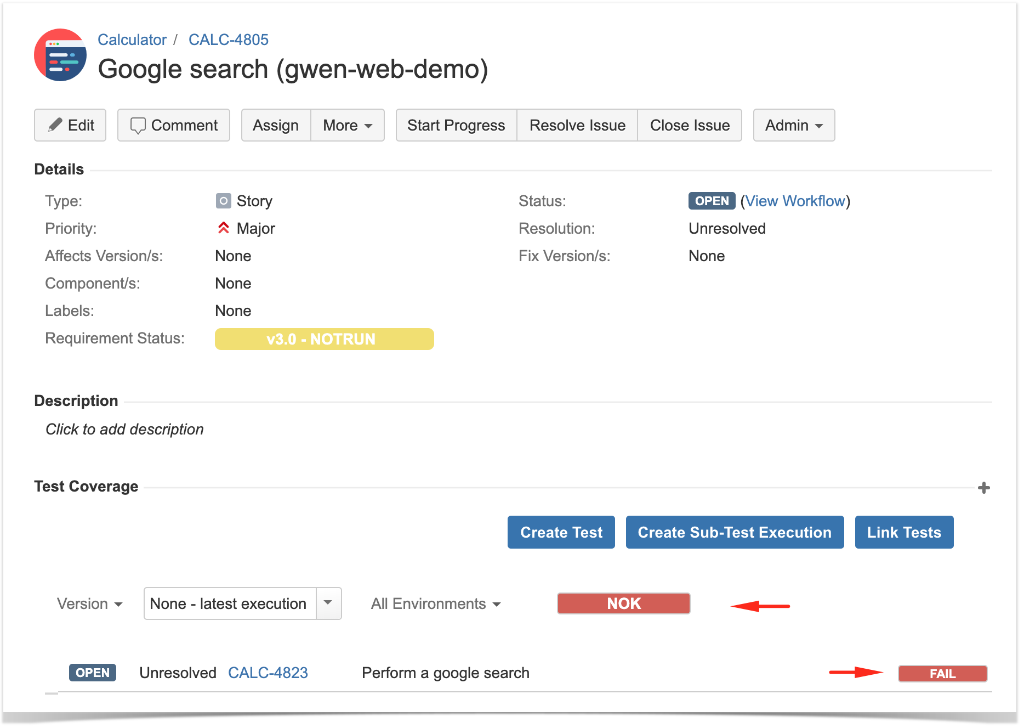Click the Labels 'None' value
The width and height of the screenshot is (1024, 728).
point(233,311)
